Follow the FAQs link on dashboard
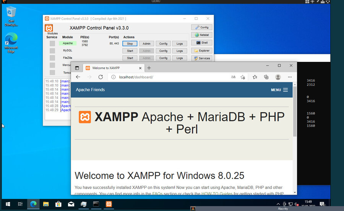The height and width of the screenshot is (211, 344). [x=157, y=194]
